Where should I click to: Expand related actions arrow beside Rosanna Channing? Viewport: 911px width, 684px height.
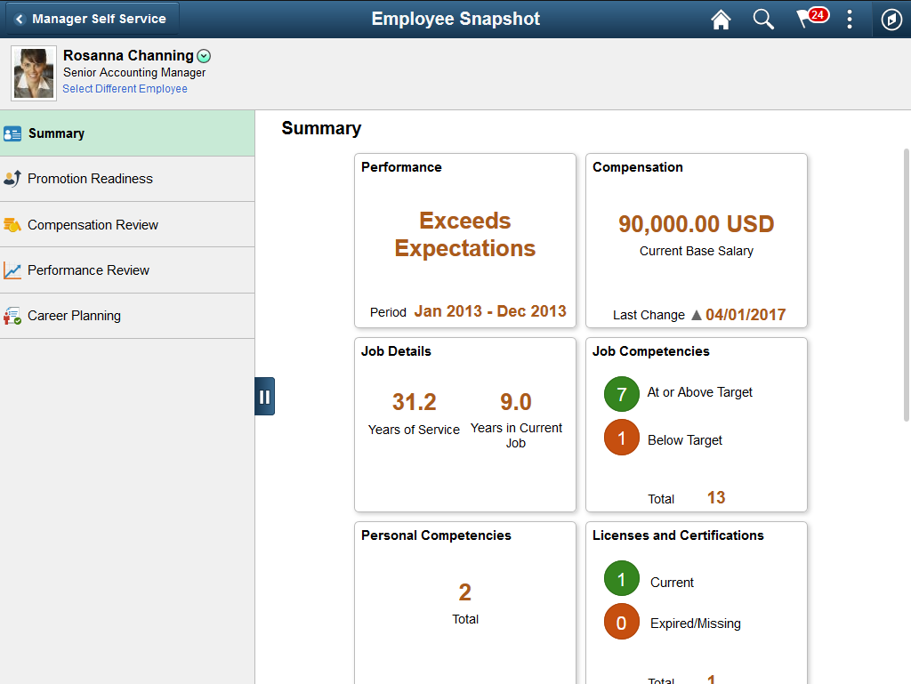[x=204, y=56]
